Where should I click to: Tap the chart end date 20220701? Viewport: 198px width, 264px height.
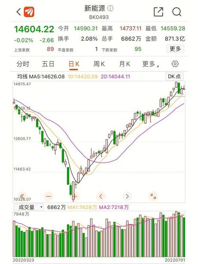[x=175, y=260]
